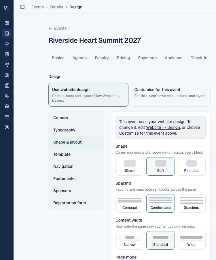Open the graduation cap icon in sidebar

tap(7, 44)
